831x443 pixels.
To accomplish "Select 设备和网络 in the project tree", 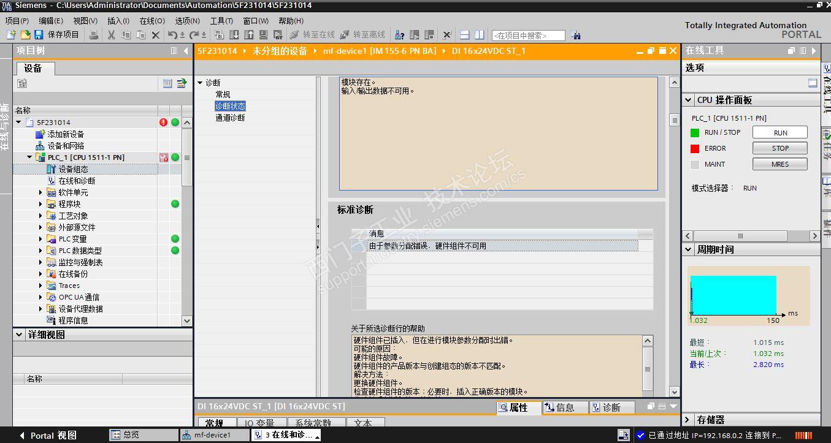I will tap(66, 146).
